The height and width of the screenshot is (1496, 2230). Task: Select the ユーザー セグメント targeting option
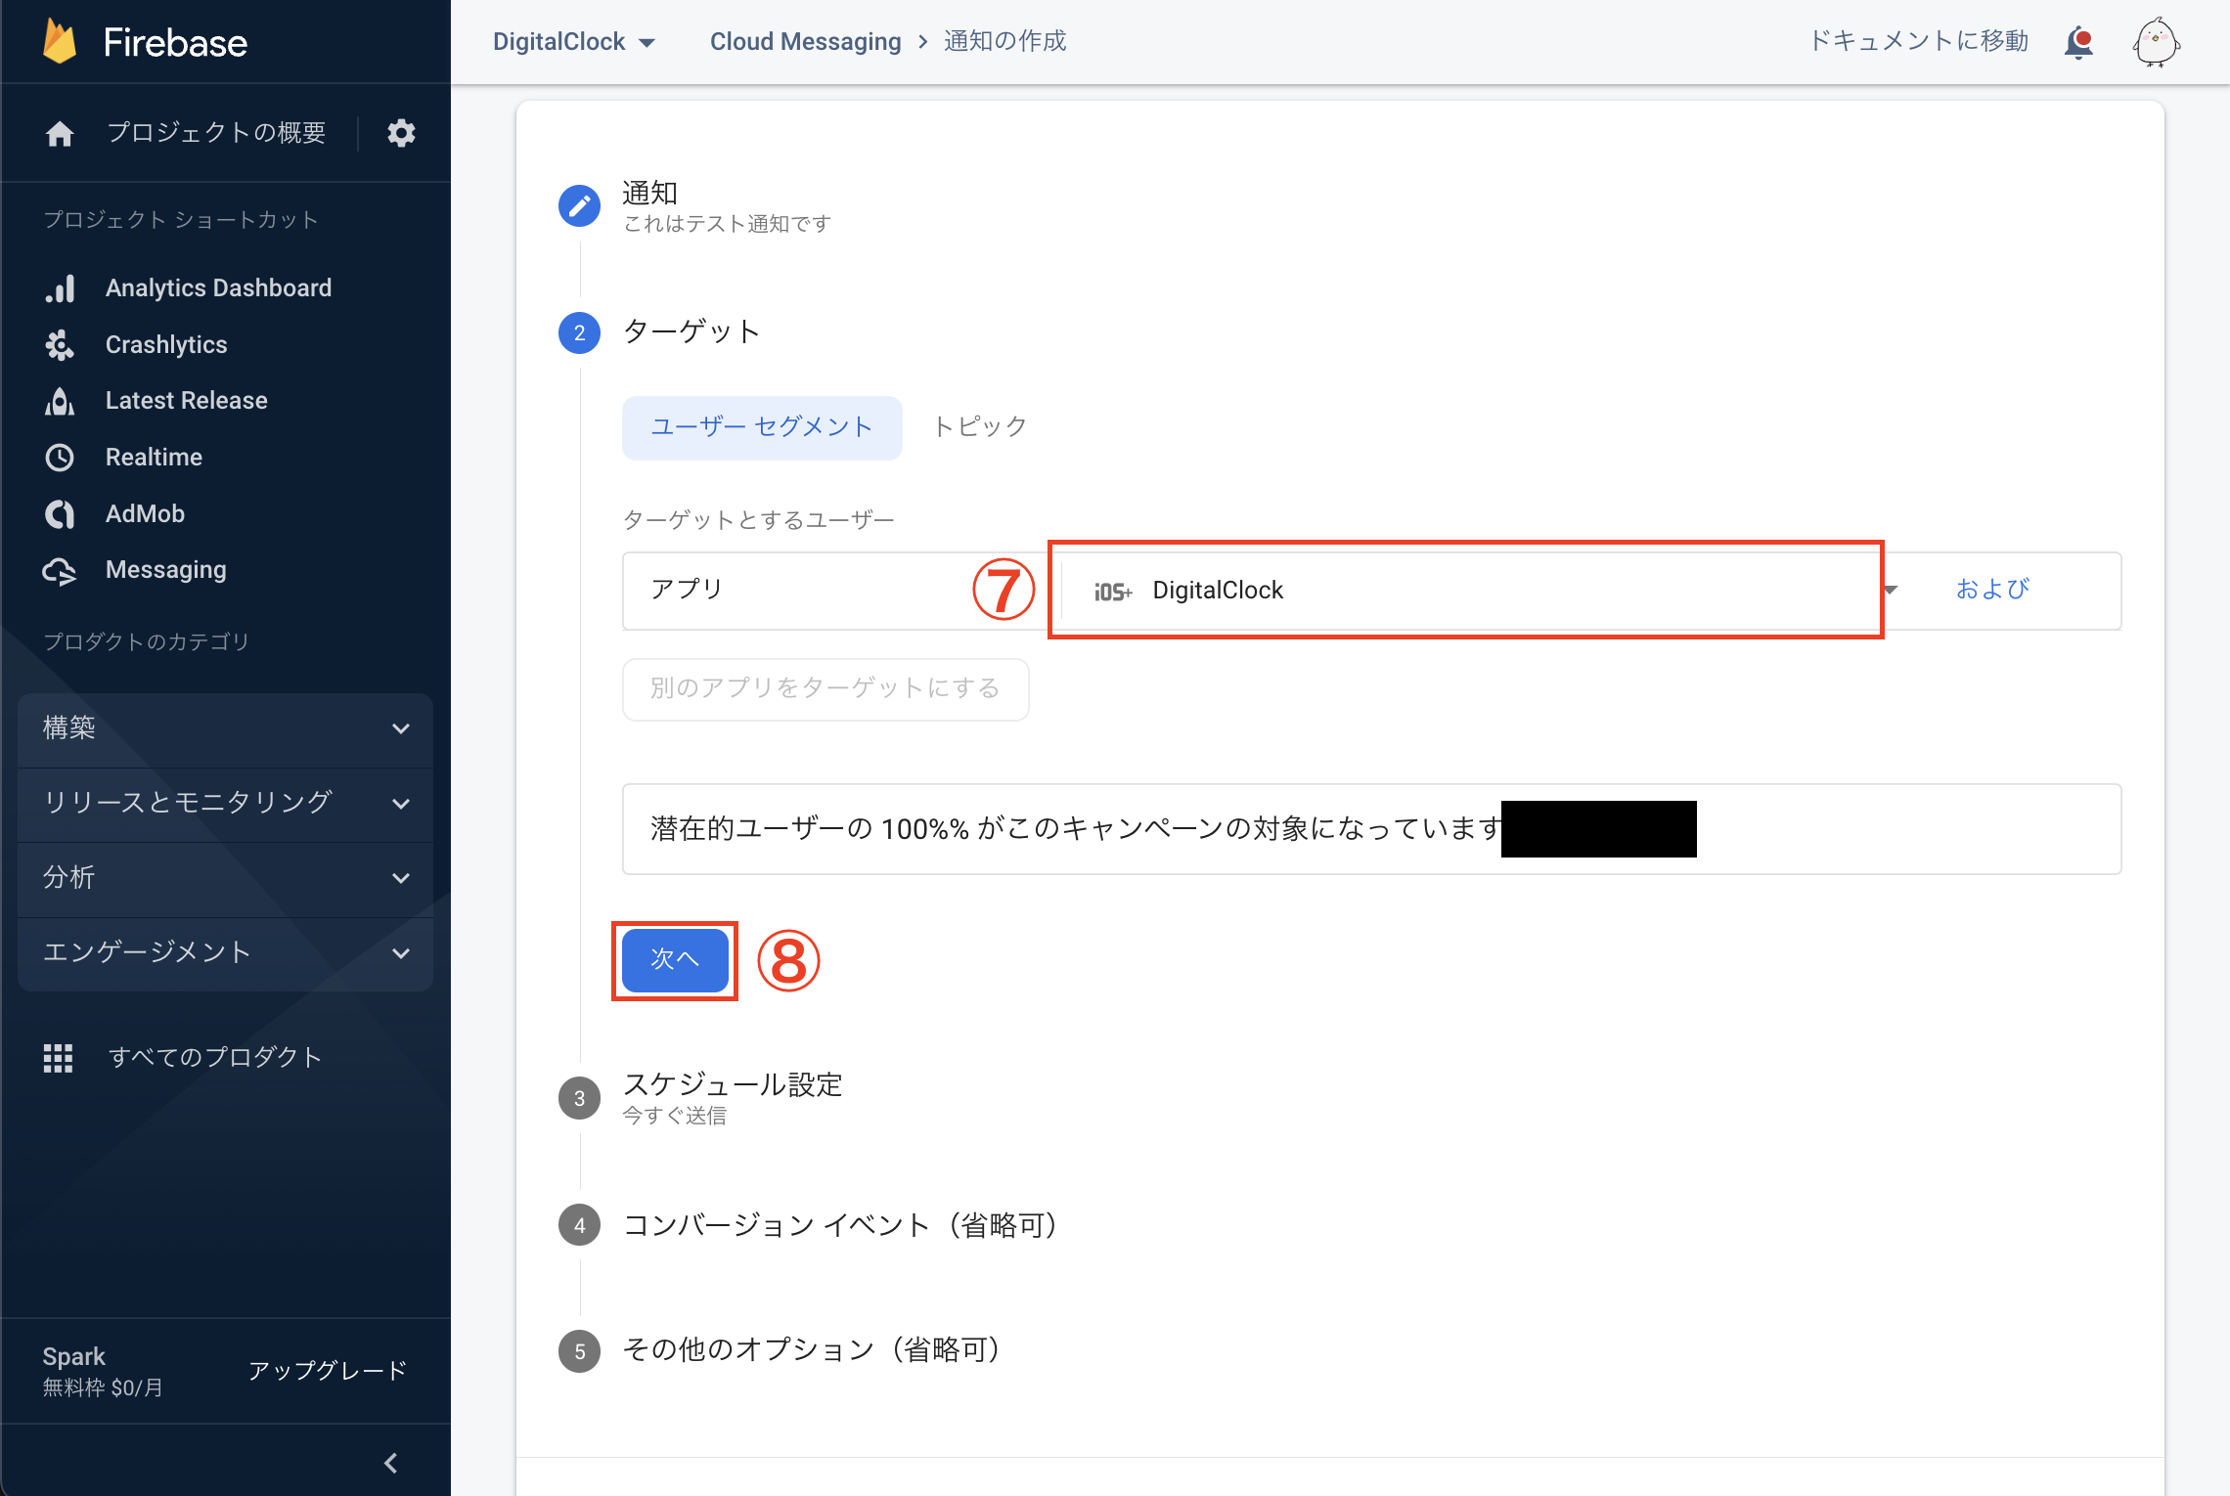(x=762, y=427)
